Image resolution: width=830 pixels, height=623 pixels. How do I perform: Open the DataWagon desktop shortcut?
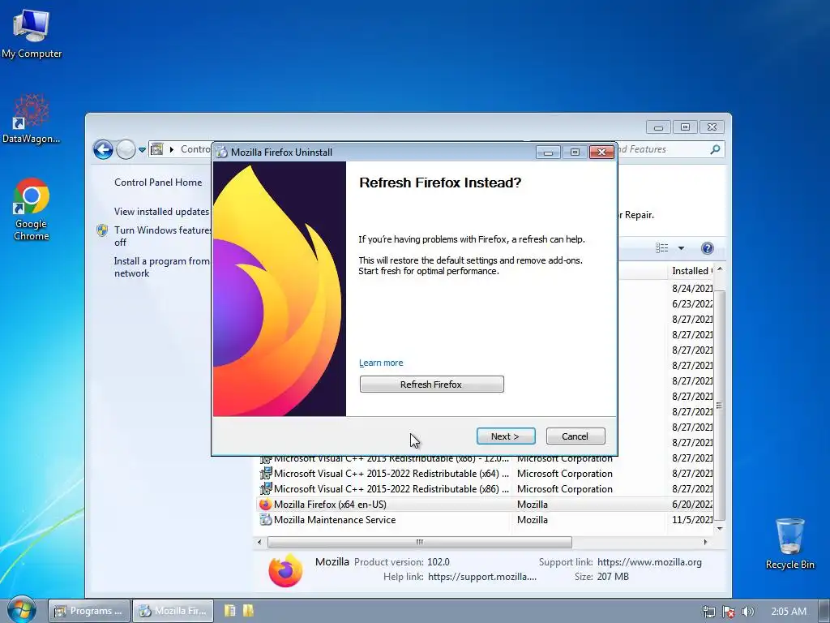click(x=31, y=118)
